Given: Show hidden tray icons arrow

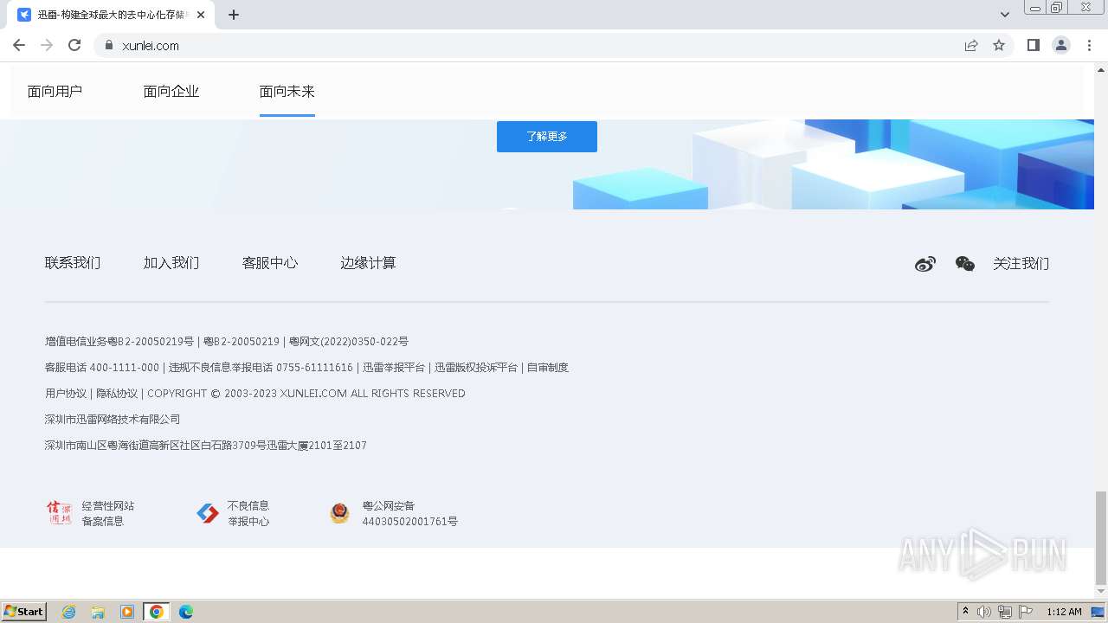Looking at the screenshot, I should [965, 612].
